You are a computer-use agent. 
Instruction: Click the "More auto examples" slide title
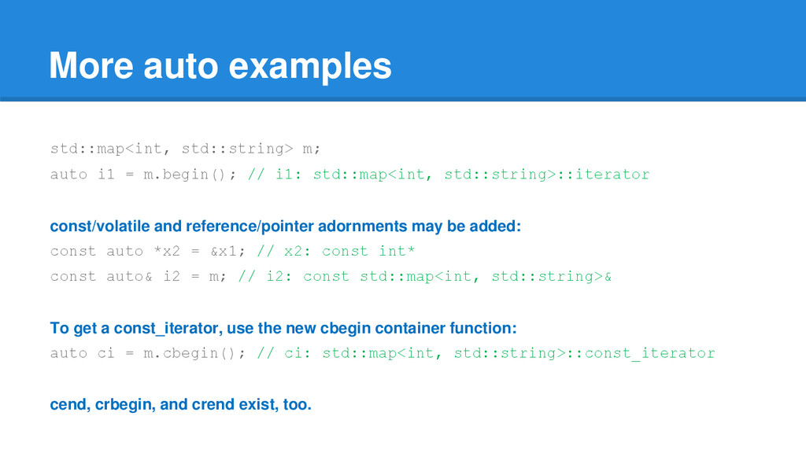click(x=220, y=66)
